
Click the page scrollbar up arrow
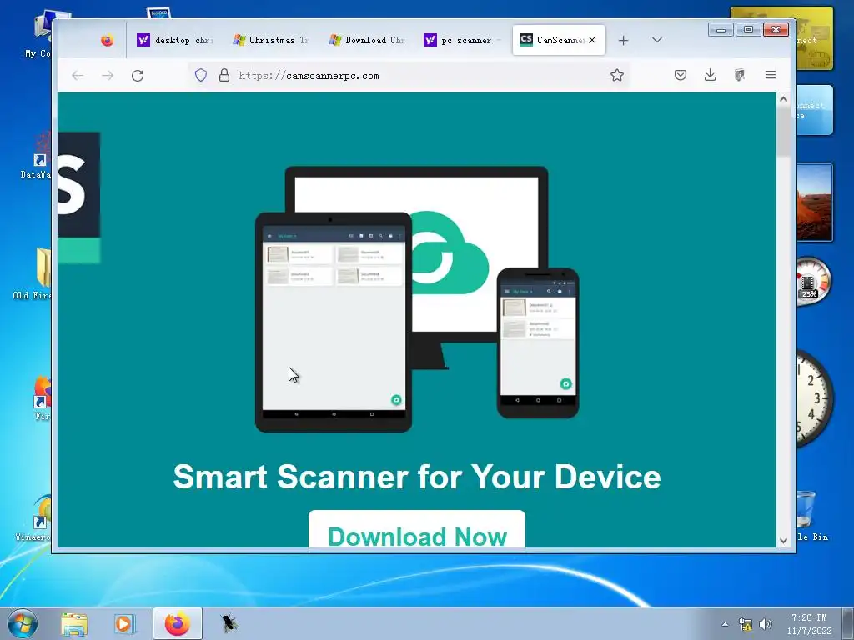(783, 99)
